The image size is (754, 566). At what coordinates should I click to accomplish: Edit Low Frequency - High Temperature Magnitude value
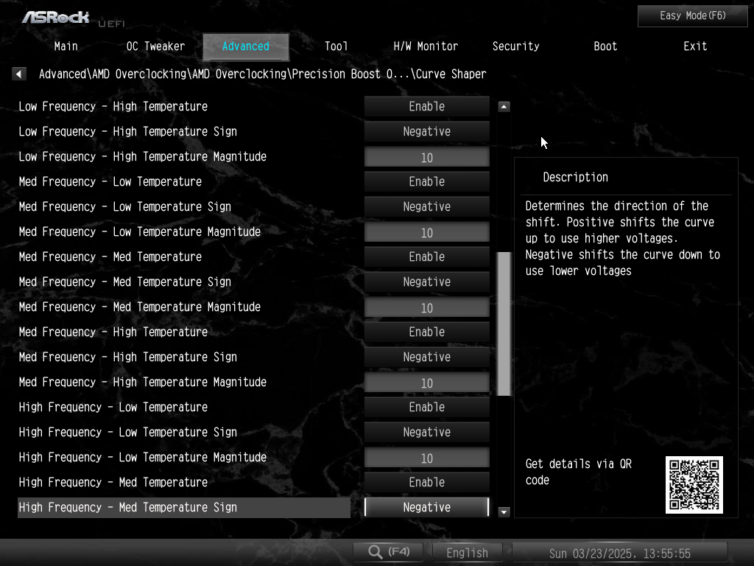426,157
